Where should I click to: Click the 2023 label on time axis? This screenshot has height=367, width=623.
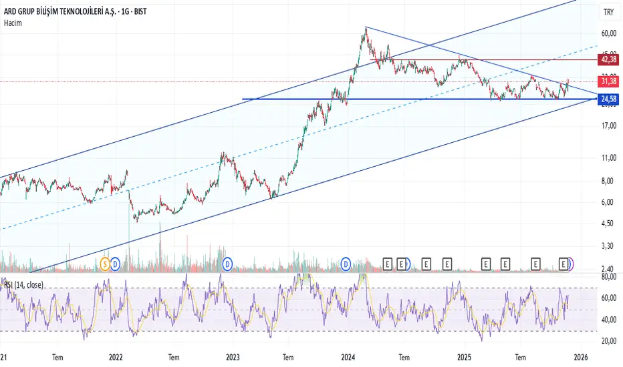[x=233, y=358]
